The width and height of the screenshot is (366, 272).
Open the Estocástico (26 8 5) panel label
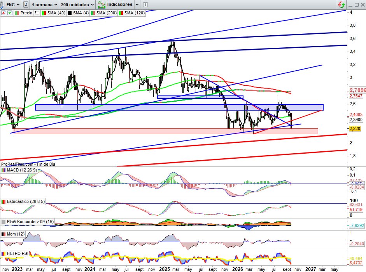click(x=26, y=201)
